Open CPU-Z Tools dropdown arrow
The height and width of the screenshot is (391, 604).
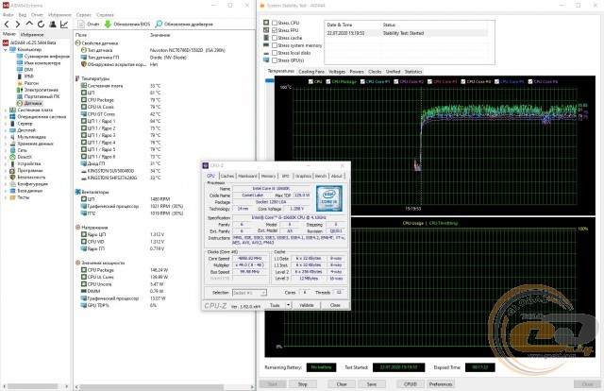click(x=288, y=305)
